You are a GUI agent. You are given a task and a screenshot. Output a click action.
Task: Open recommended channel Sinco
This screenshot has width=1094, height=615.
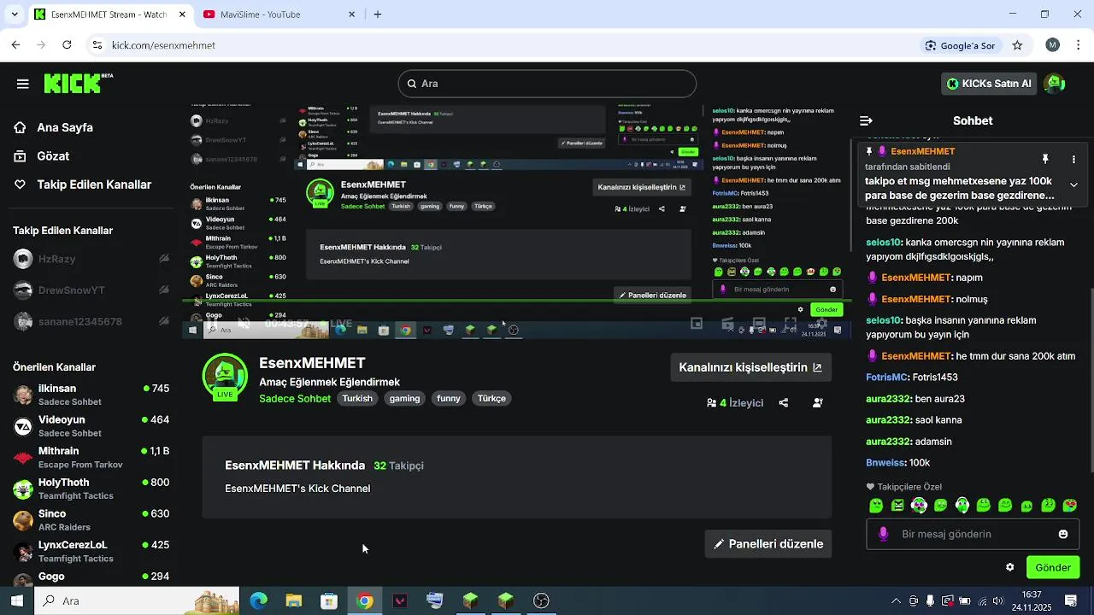click(91, 519)
